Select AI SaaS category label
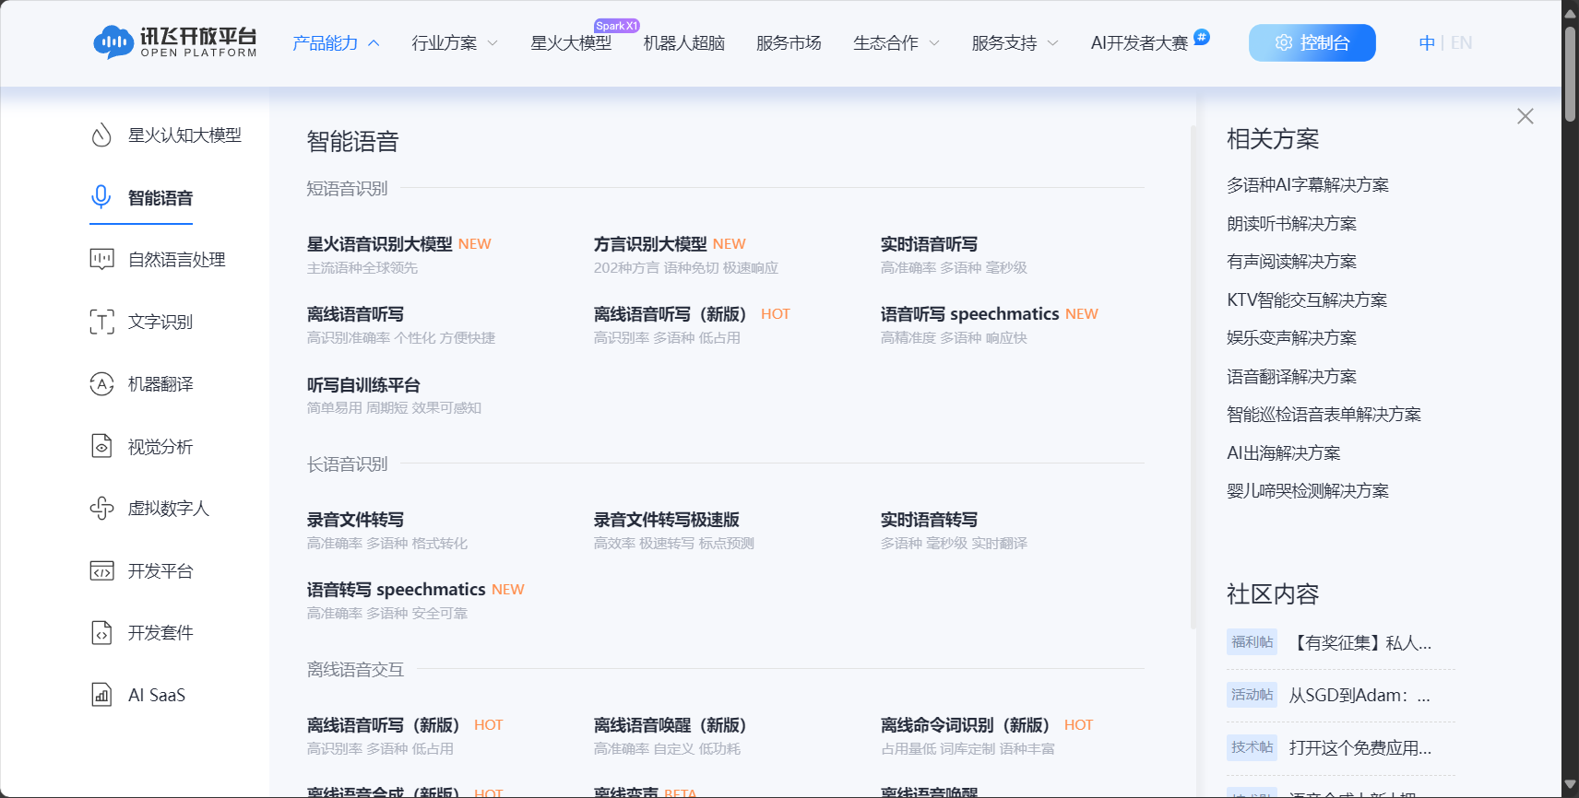The image size is (1579, 798). pos(157,695)
